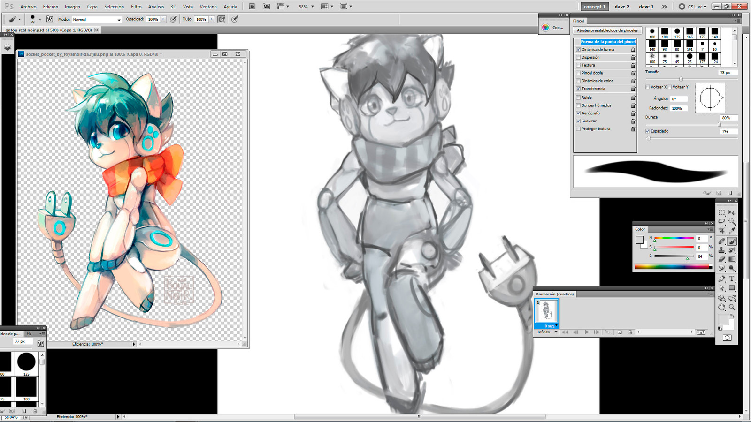751x422 pixels.
Task: Select the Brush tool in toolbox
Action: click(x=732, y=241)
